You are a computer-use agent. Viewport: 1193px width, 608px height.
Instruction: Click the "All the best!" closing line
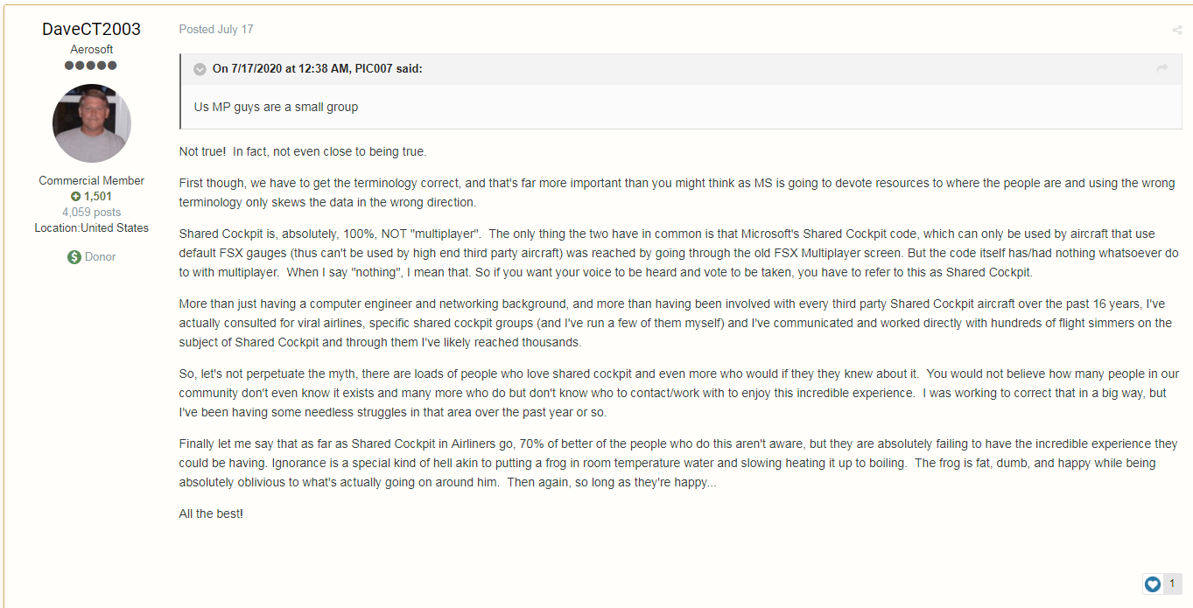(211, 514)
